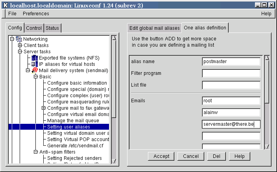Click tree scrollbar up arrow
The height and width of the screenshot is (172, 277).
coord(114,38)
